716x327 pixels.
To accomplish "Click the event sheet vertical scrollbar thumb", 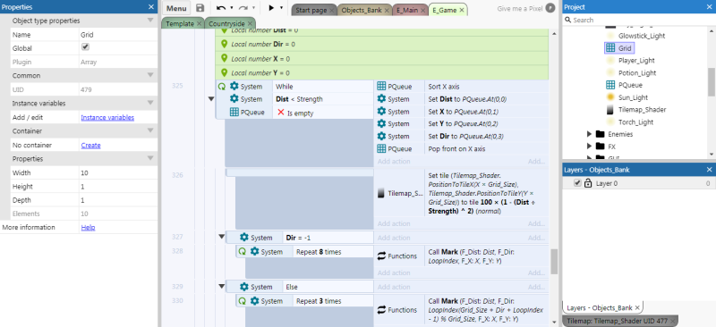I will (554, 261).
